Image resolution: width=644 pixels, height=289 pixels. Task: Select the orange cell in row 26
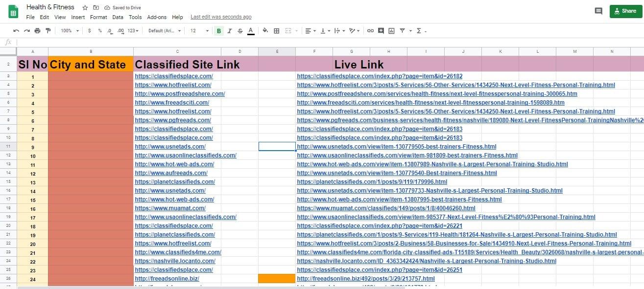pos(277,278)
